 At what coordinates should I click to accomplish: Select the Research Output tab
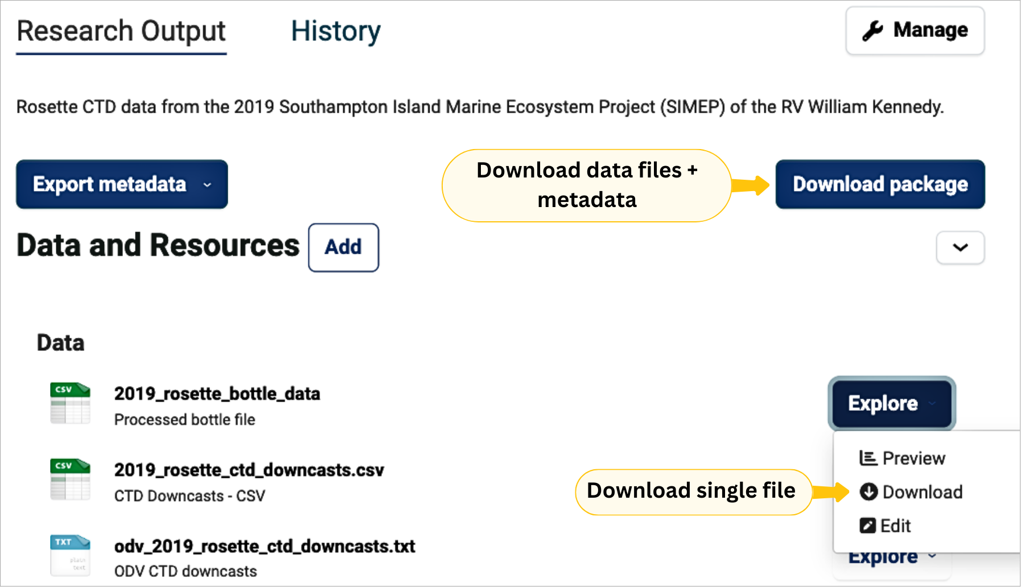(121, 31)
